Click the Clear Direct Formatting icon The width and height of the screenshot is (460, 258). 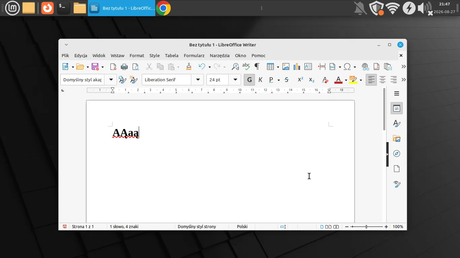click(x=325, y=80)
